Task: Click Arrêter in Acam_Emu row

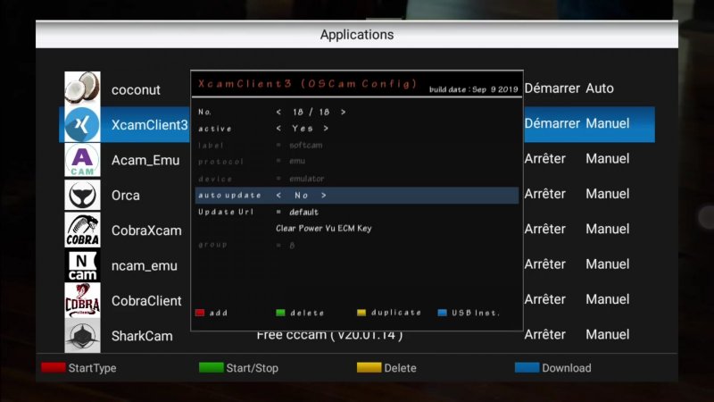Action: (545, 158)
